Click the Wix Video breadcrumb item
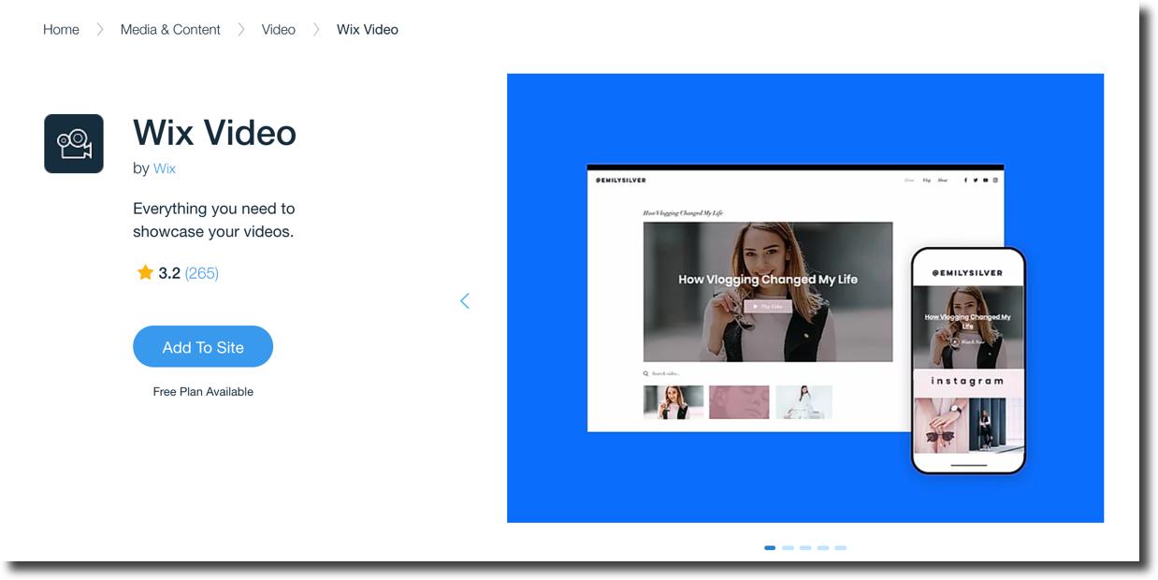 368,30
